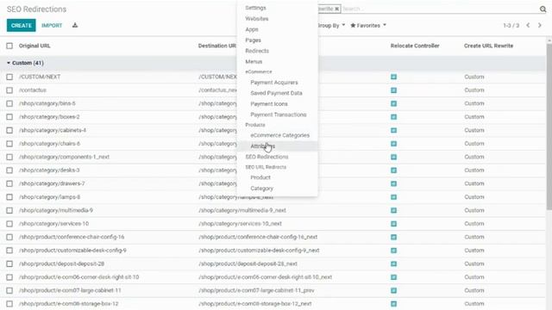Open Menus entry in dropdown
This screenshot has height=310, width=552.
[254, 61]
